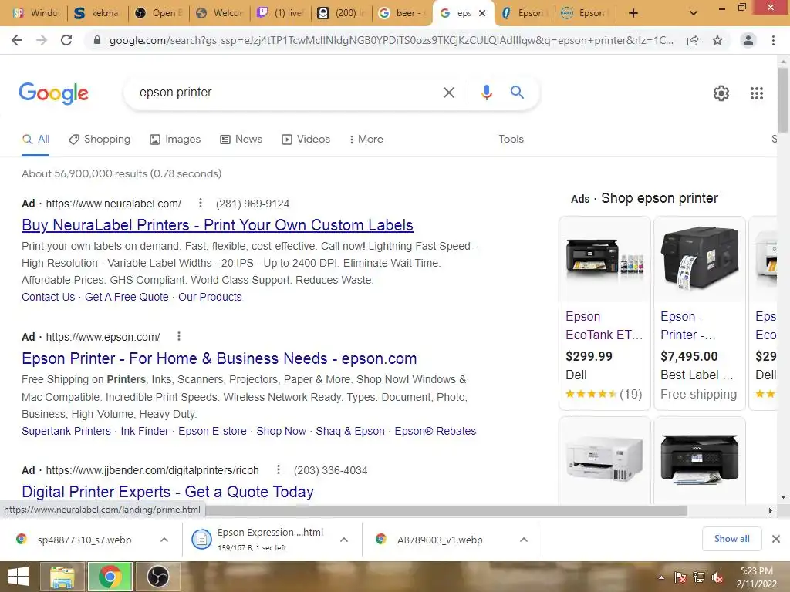The image size is (790, 592).
Task: Open options for jjbender.com ad
Action: [x=278, y=469]
